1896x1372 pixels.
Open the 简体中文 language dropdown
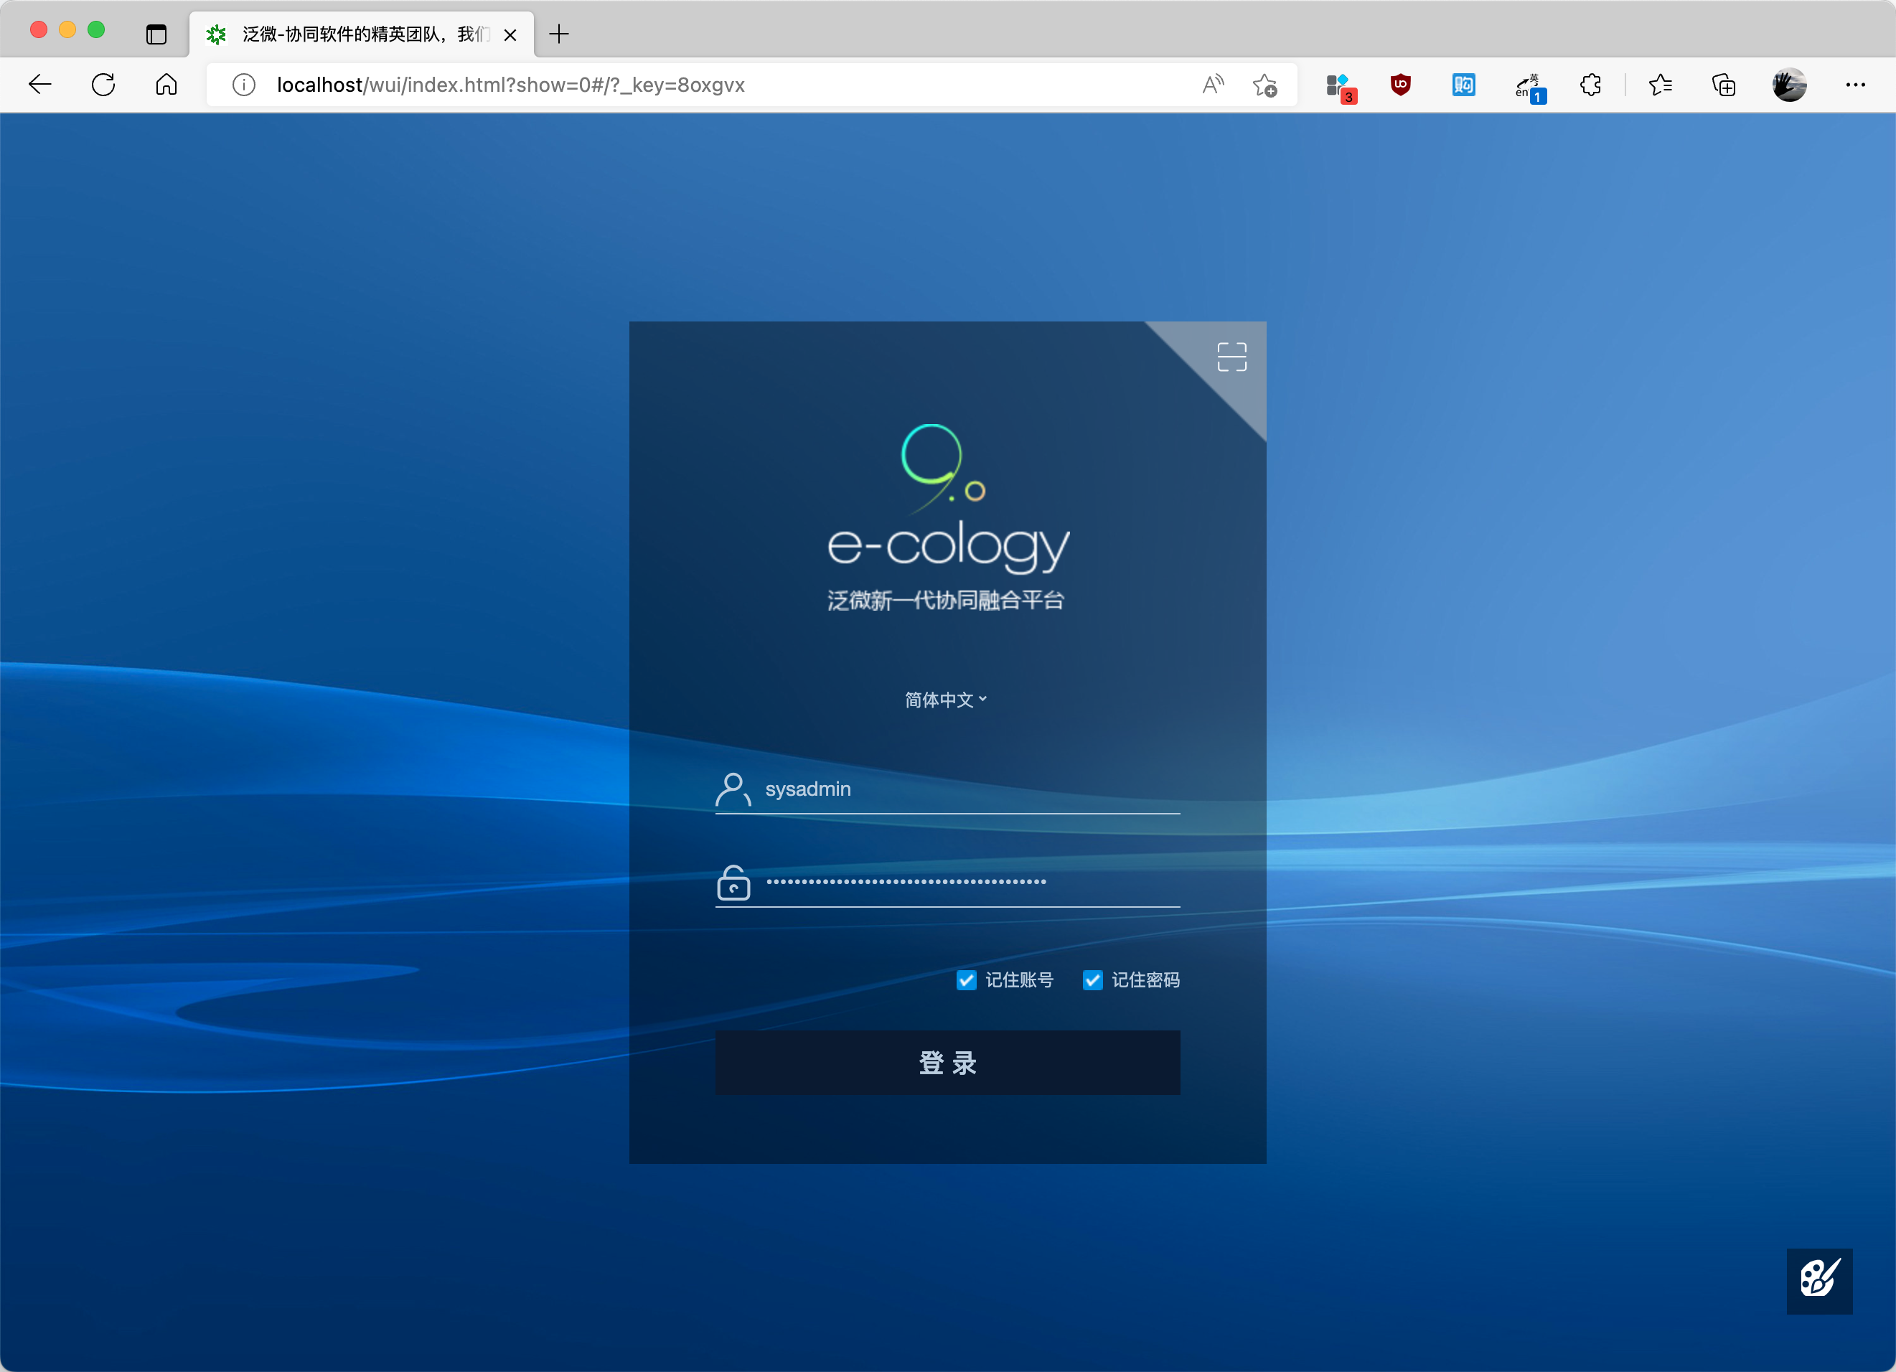(947, 700)
